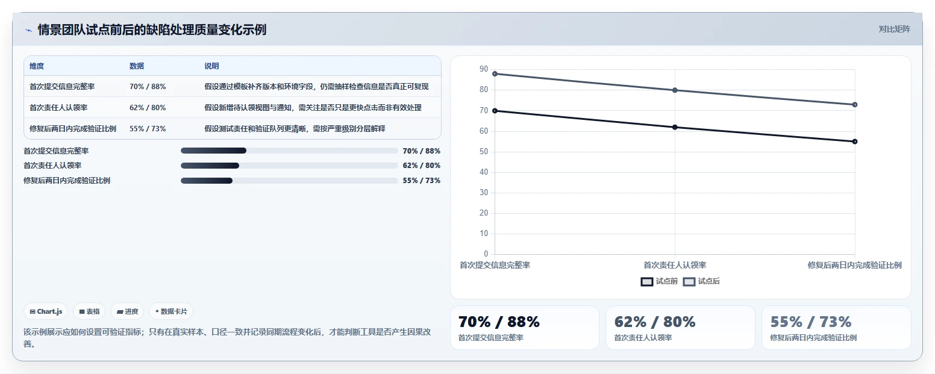
Task: Click the lightning icon beside the title
Action: coord(28,30)
